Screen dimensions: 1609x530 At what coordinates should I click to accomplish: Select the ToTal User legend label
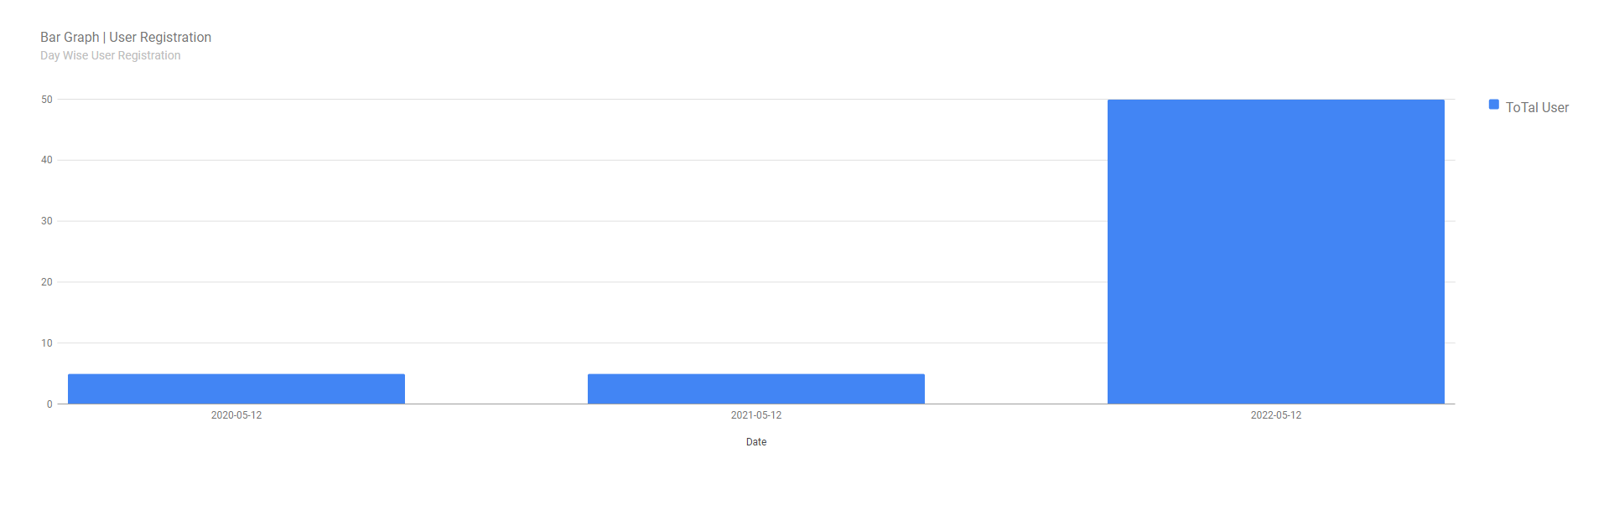[1537, 107]
